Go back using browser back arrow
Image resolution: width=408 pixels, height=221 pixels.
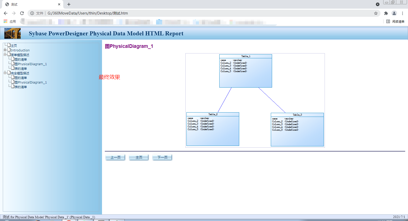tap(6, 13)
